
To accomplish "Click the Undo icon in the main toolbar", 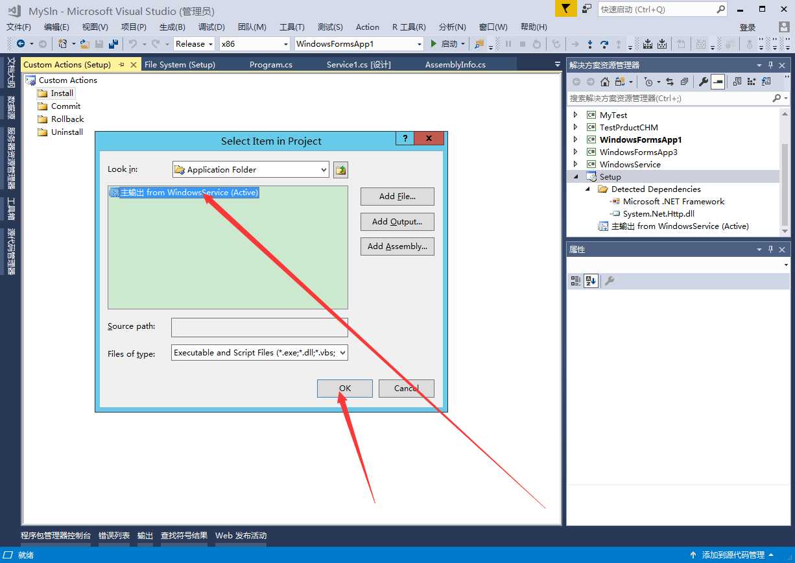I will point(133,44).
